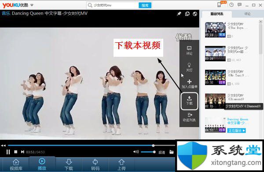
Task: Collapse the playlist with 收起列表
Action: [x=189, y=117]
